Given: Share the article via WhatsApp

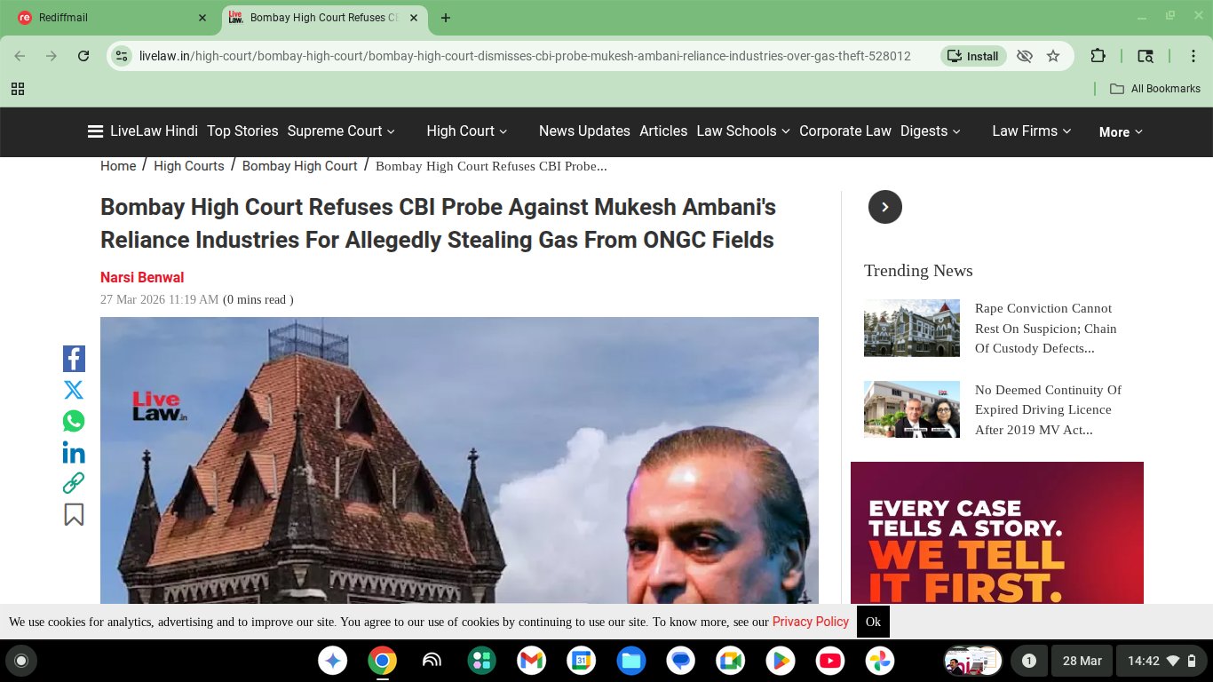Looking at the screenshot, I should (74, 421).
